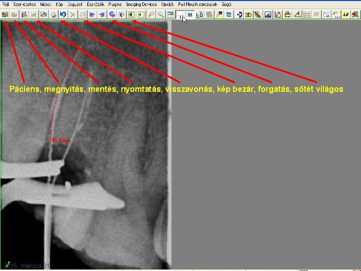The width and height of the screenshot is (361, 271).
Task: Click the green square lighten icon
Action: [x=141, y=15]
